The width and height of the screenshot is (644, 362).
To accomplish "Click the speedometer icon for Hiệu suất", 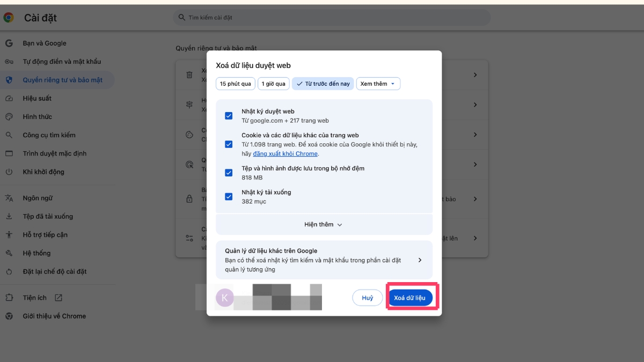I will [x=9, y=99].
